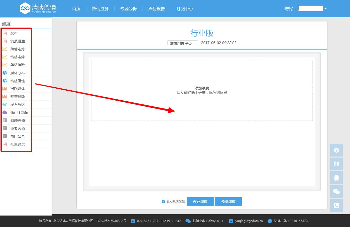
Task: Show the QR code floating button
Action: tap(336, 164)
